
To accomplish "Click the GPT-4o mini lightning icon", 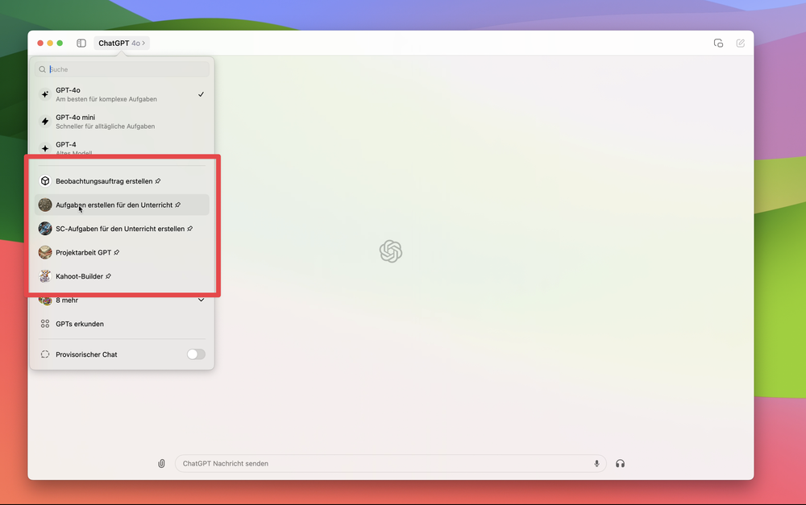I will pyautogui.click(x=45, y=122).
